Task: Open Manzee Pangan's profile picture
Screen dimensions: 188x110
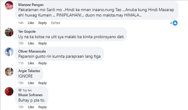Action: (9, 6)
